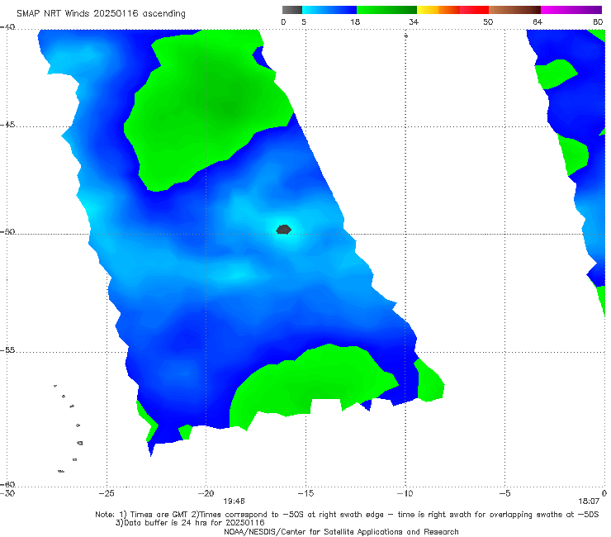611x537 pixels.
Task: Pick the yellow-orange segment of the colorbar
Action: (438, 10)
